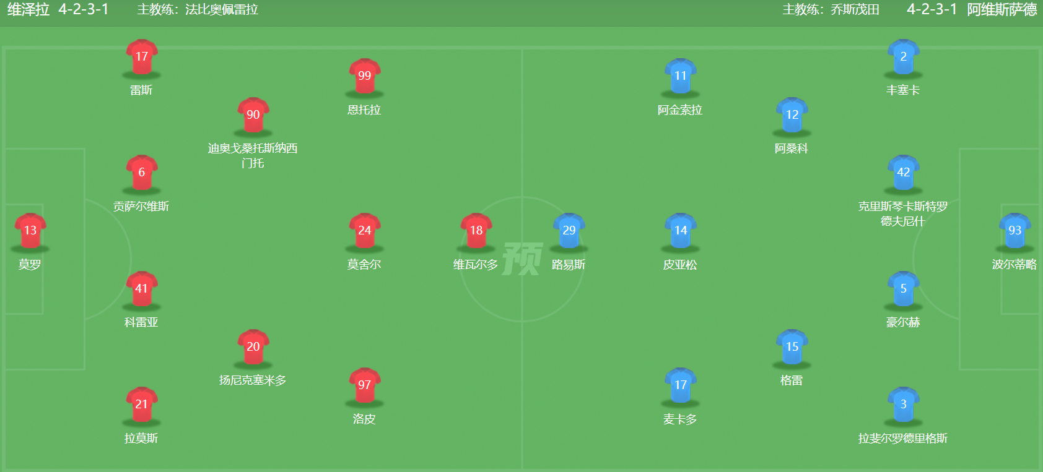Click blue jersey number 29 路易斯
Image resolution: width=1043 pixels, height=472 pixels.
coord(569,231)
